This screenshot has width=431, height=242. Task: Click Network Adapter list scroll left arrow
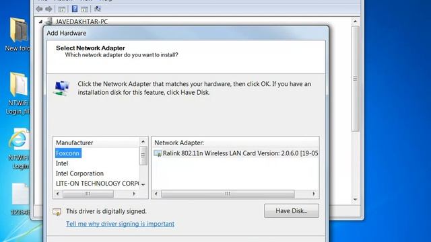pyautogui.click(x=156, y=194)
